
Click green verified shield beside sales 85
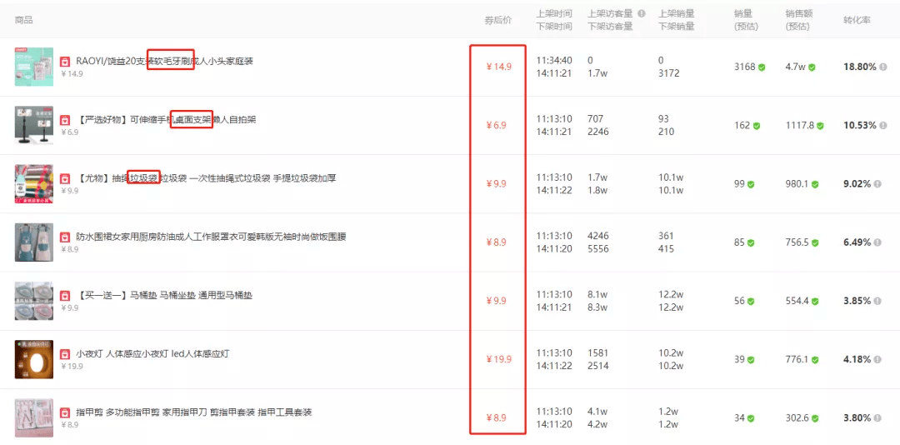tap(750, 243)
